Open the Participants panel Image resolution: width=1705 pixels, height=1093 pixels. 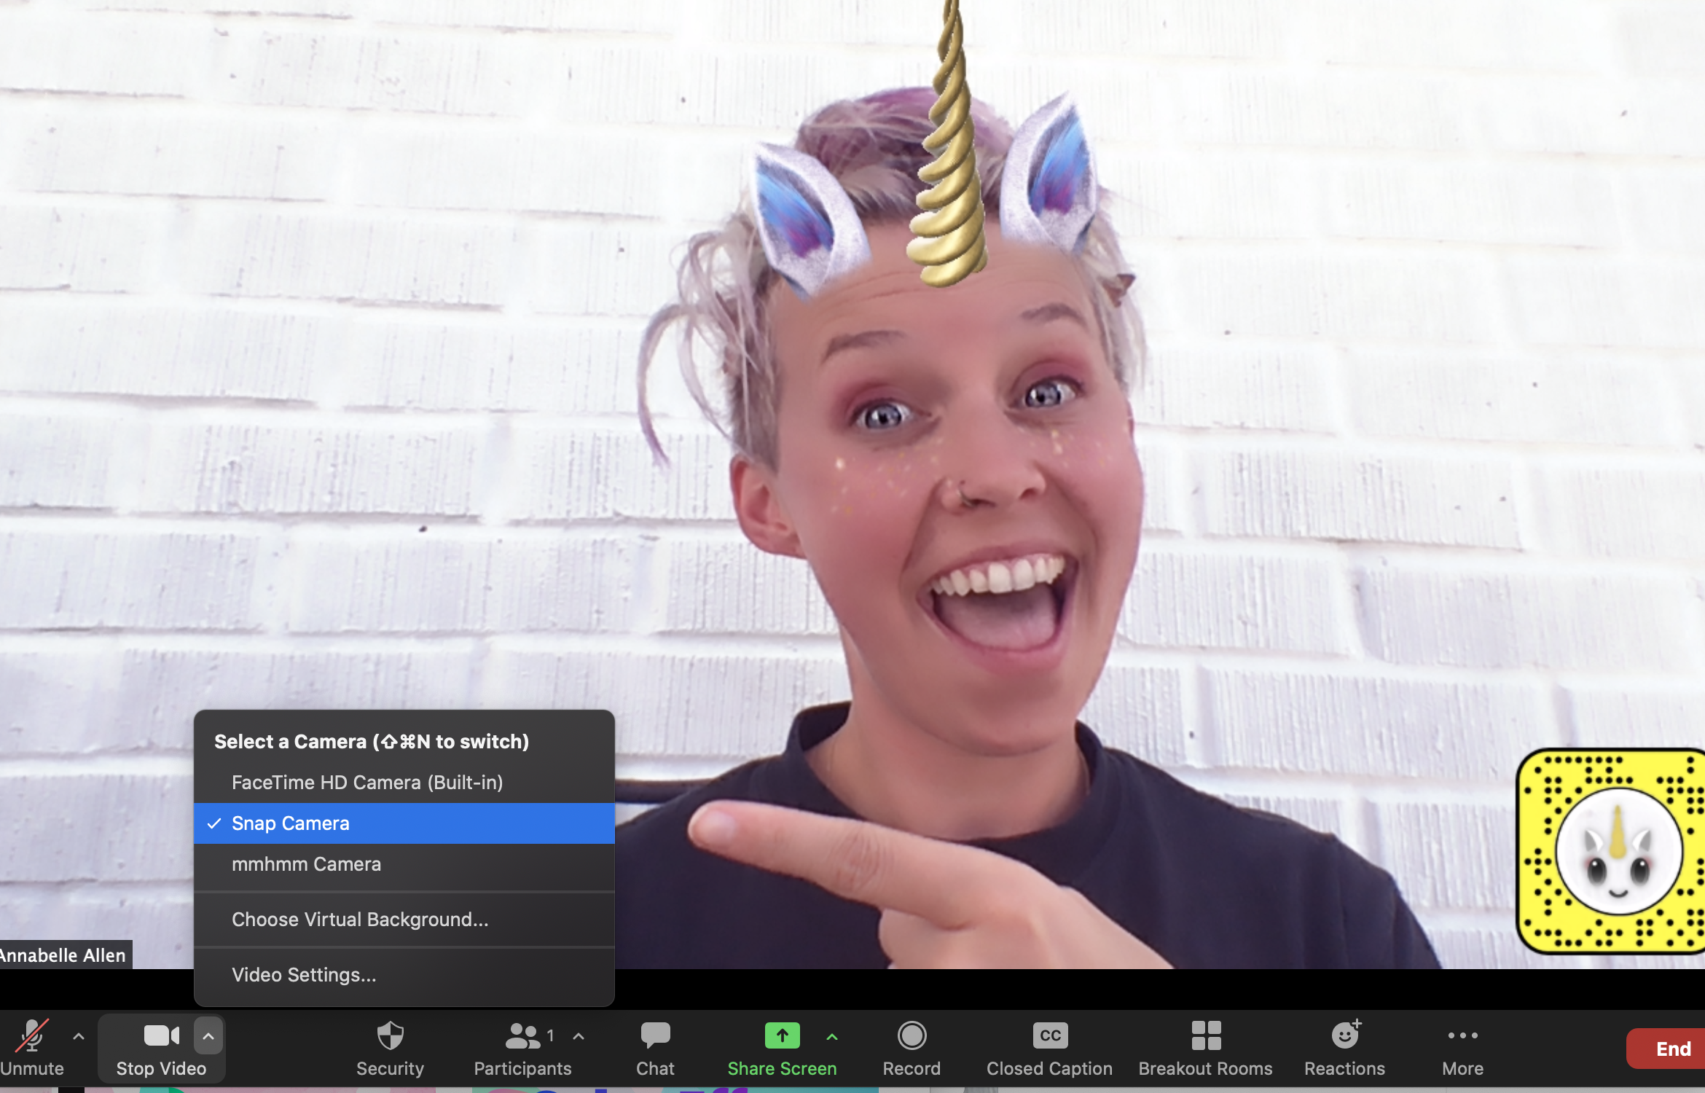point(522,1047)
